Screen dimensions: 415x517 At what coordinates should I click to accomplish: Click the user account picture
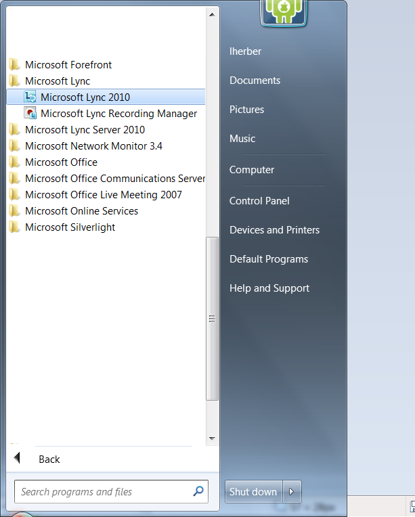284,13
